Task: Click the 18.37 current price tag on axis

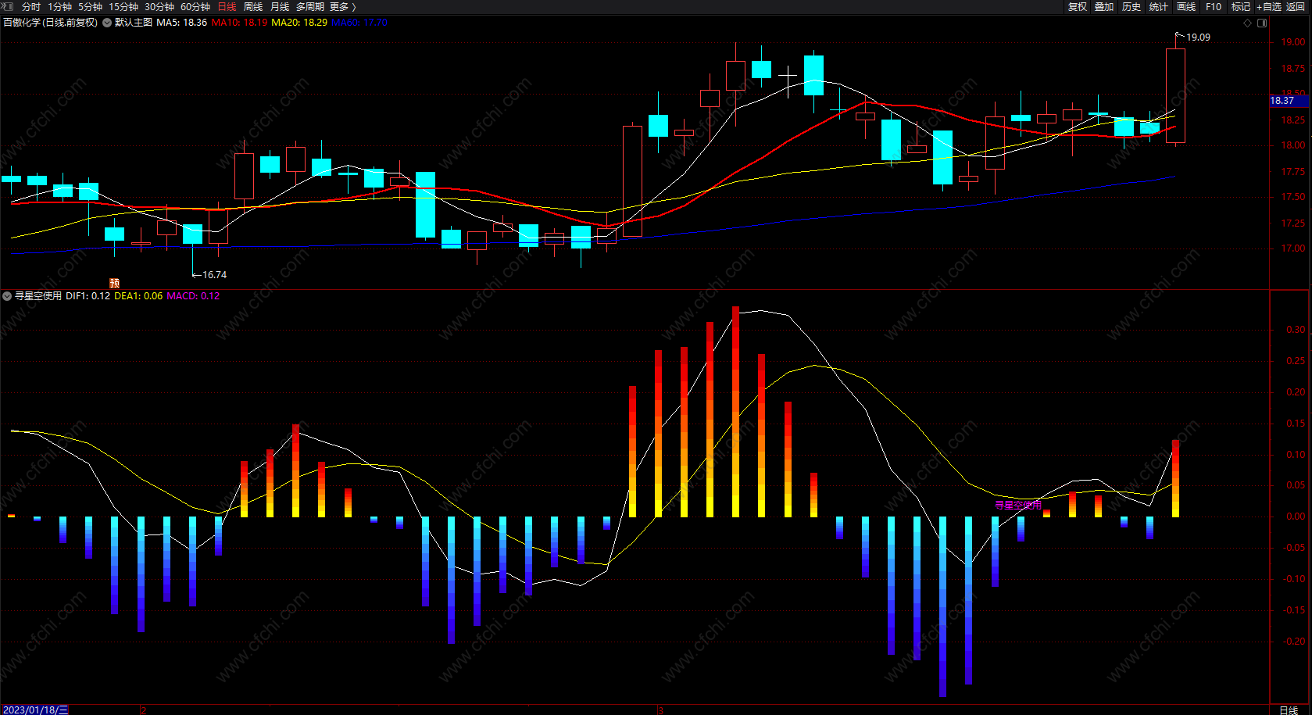Action: [x=1289, y=101]
